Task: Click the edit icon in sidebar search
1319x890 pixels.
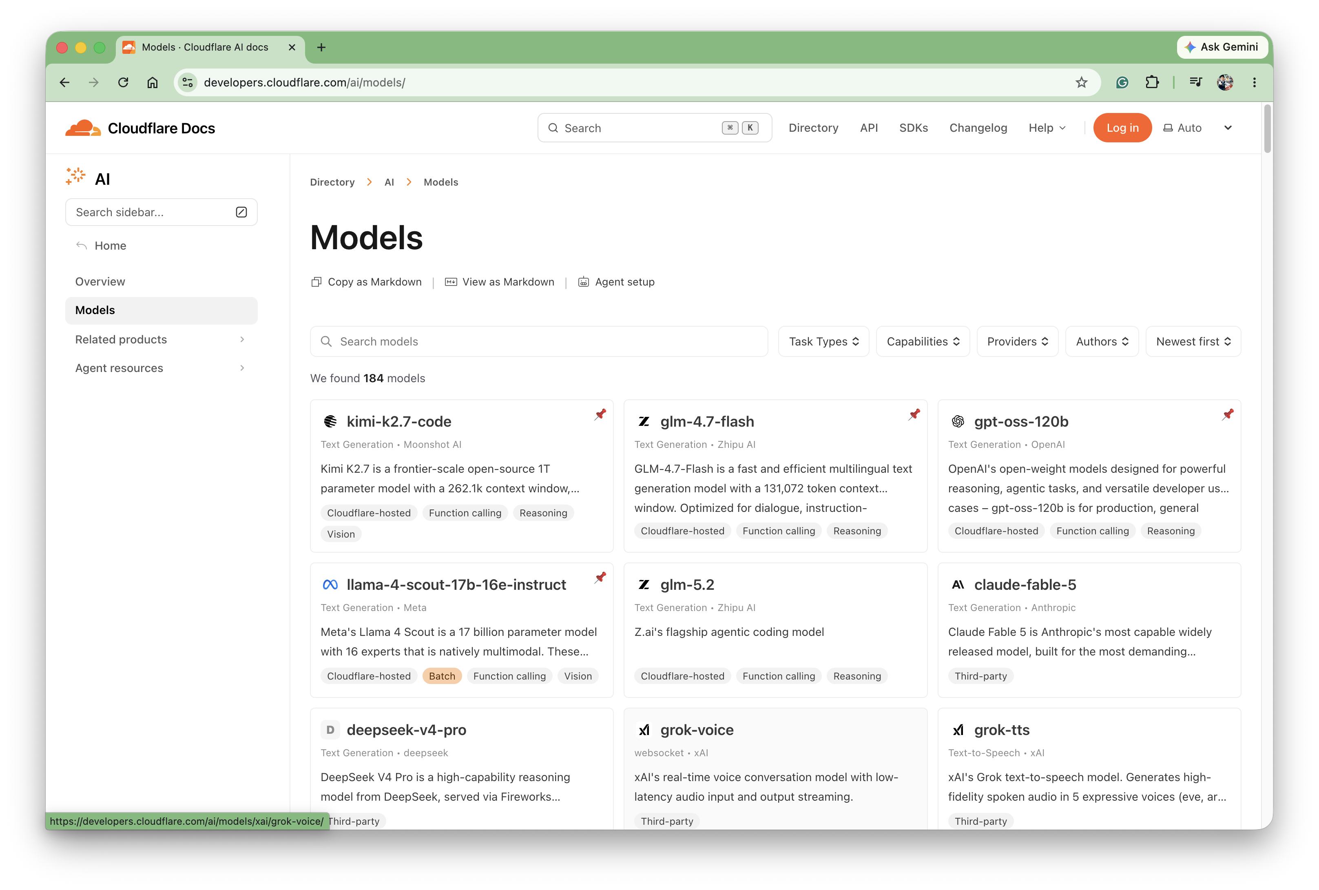Action: tap(241, 212)
